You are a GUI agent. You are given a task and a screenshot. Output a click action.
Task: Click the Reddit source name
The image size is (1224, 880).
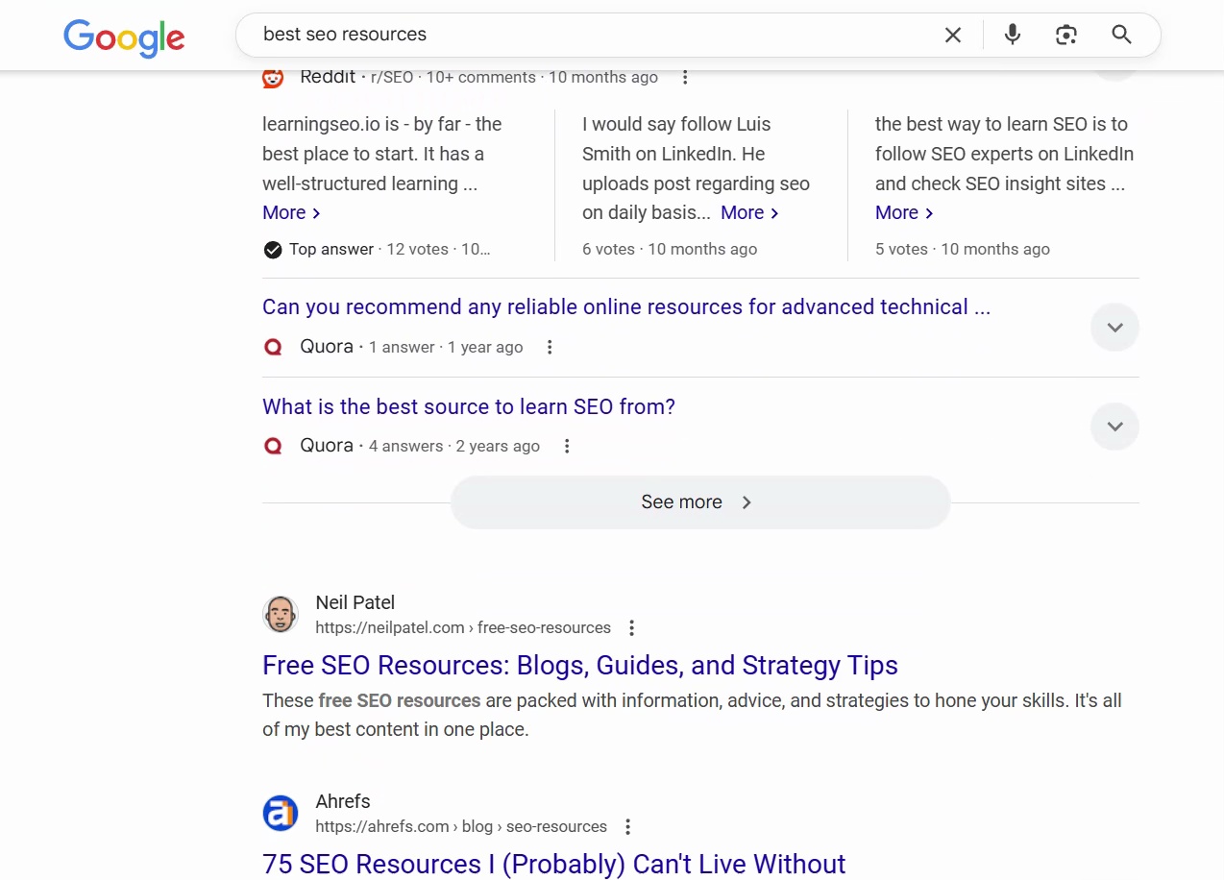pyautogui.click(x=328, y=78)
